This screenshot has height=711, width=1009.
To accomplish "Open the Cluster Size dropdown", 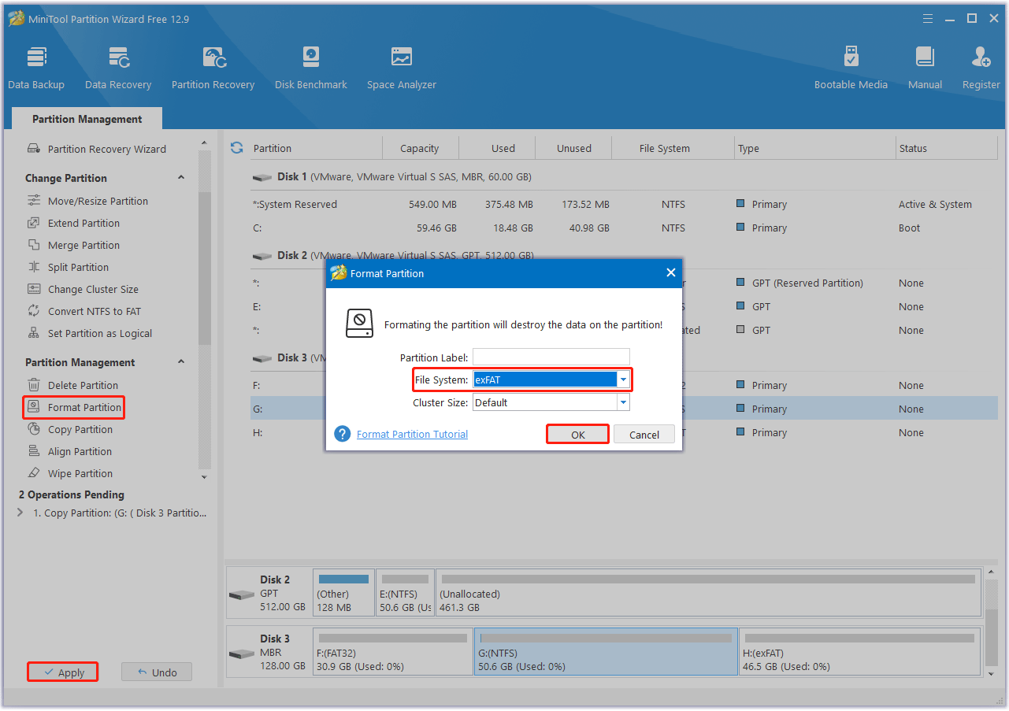I will 623,402.
